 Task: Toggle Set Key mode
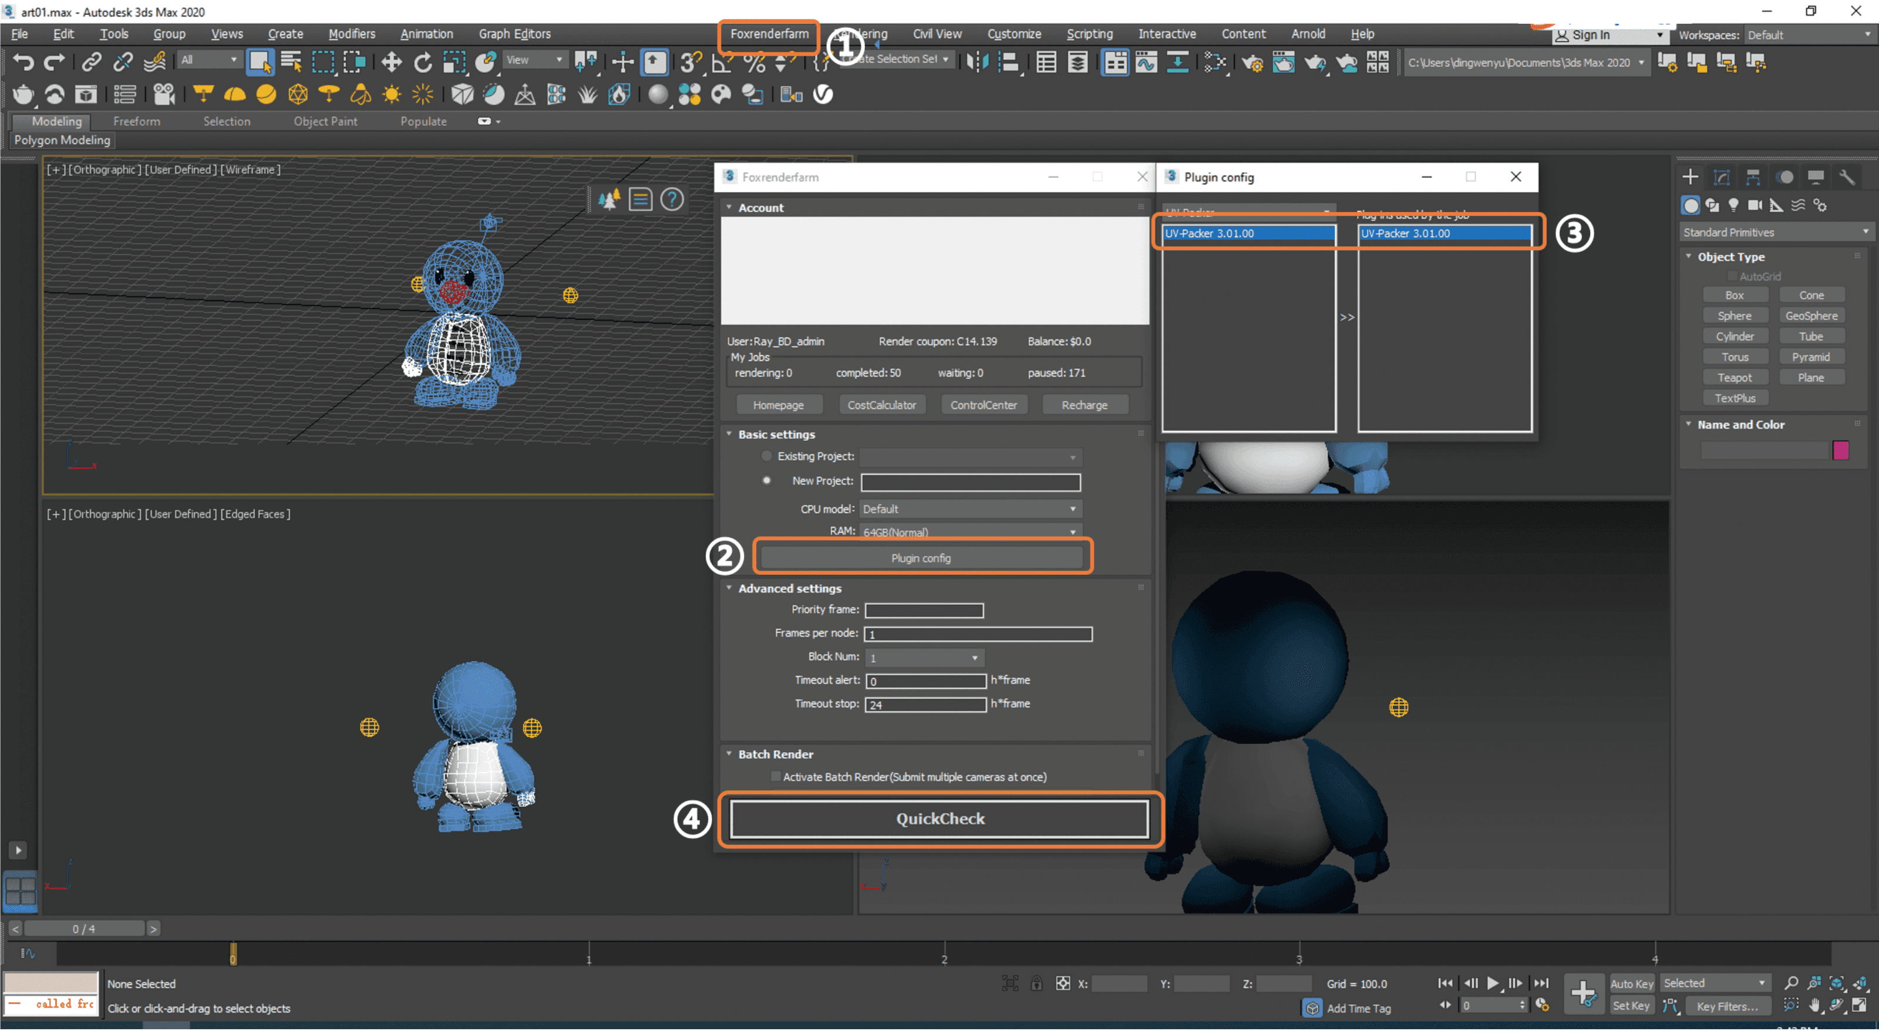point(1631,1006)
